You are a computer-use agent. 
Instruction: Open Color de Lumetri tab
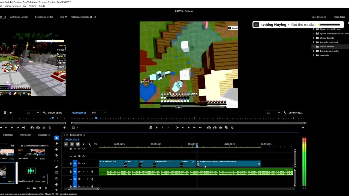pos(319,17)
